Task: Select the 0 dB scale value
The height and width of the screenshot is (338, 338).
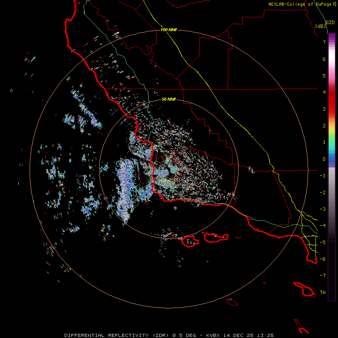Action: point(324,159)
